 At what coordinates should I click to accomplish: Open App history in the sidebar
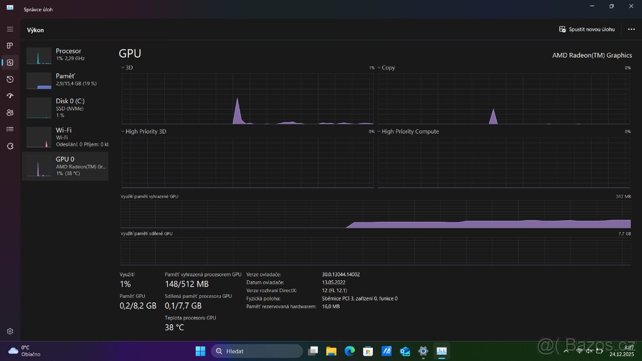(x=10, y=79)
